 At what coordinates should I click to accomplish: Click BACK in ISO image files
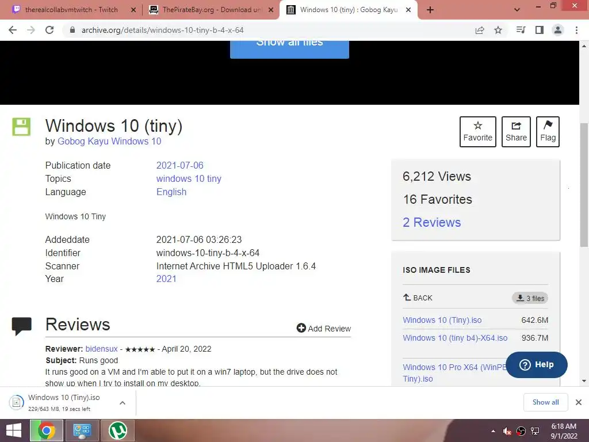[418, 298]
